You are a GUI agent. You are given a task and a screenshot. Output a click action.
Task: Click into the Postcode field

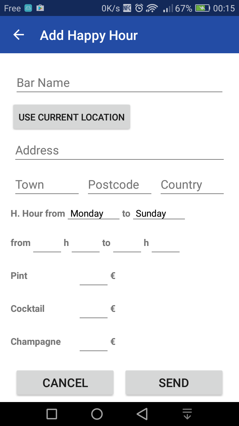coord(119,185)
